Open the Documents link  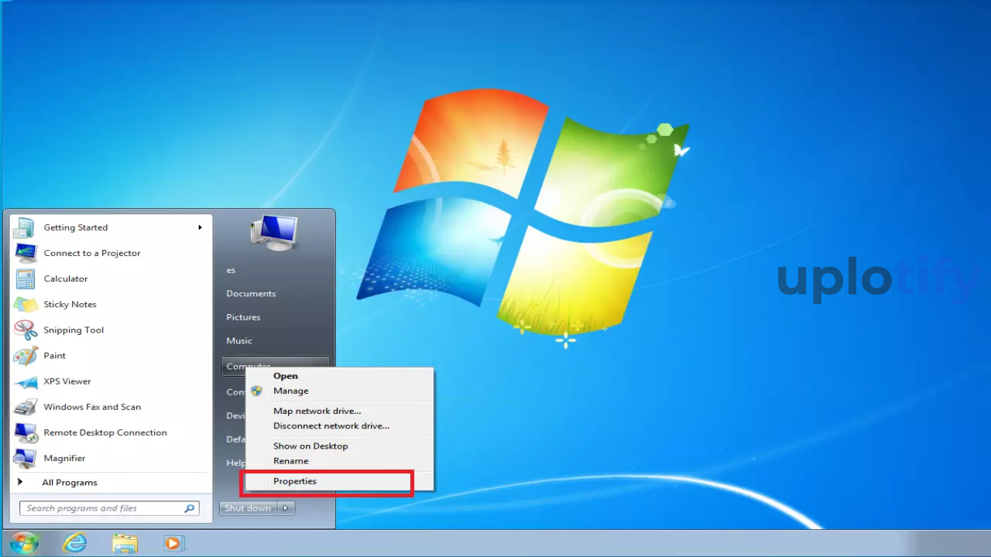pyautogui.click(x=251, y=293)
